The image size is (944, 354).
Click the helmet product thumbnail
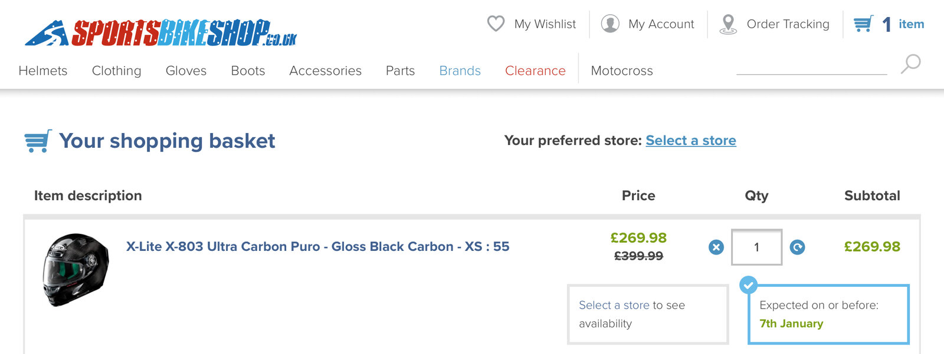[76, 270]
